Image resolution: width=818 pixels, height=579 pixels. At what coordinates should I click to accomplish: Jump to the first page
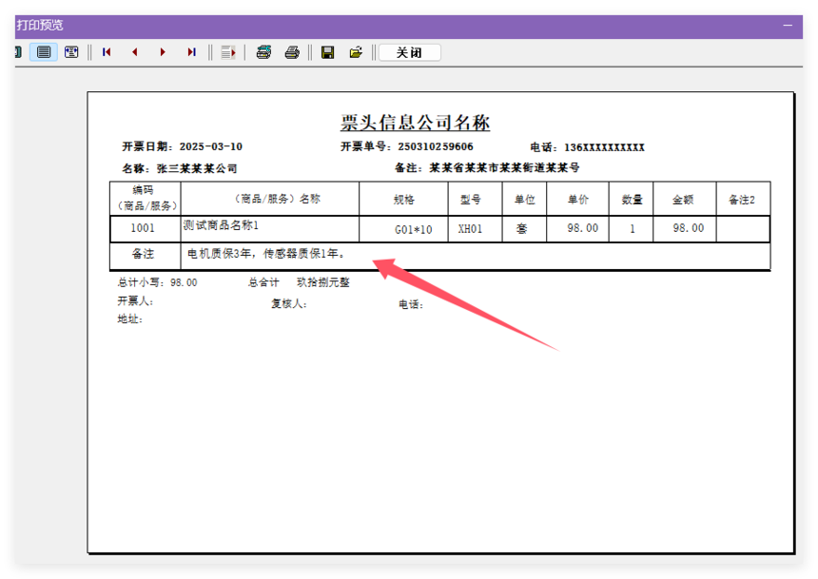pos(107,52)
